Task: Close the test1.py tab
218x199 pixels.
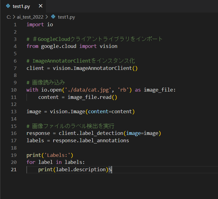Action: pos(40,6)
